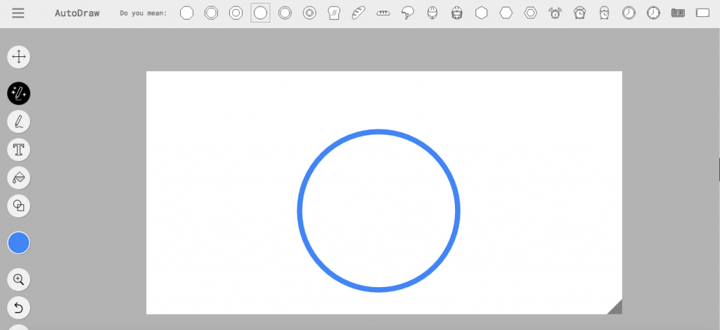Choose the twin-bell alarm clock suggestion
Screen dimensions: 720x330
pyautogui.click(x=580, y=13)
